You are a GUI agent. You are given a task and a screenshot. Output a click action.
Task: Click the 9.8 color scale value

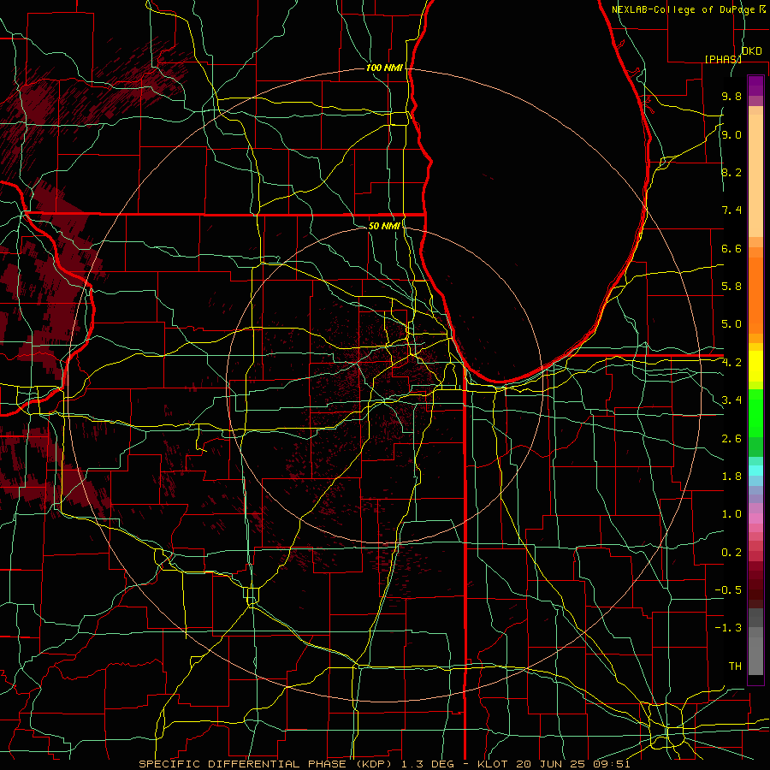(x=731, y=96)
